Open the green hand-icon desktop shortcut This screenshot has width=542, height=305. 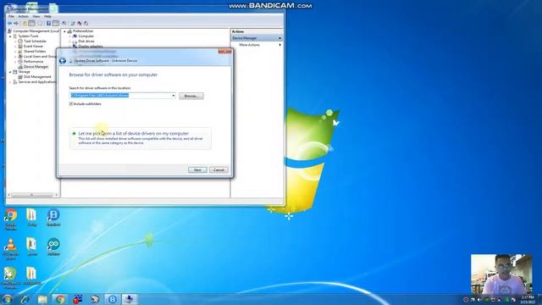click(11, 278)
